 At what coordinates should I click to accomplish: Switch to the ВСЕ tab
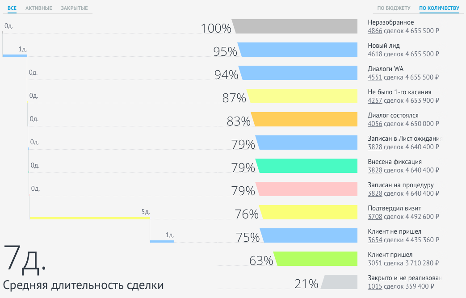point(12,8)
